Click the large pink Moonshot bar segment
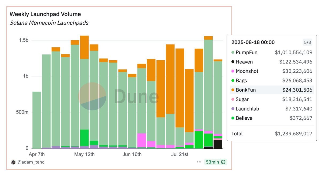 [x=142, y=140]
